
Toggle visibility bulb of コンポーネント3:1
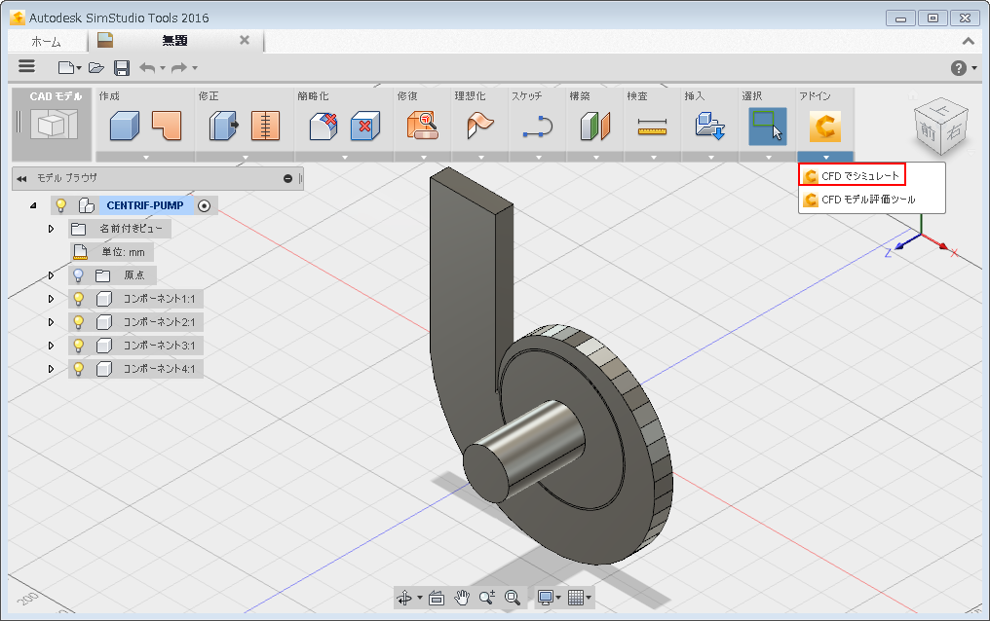78,345
